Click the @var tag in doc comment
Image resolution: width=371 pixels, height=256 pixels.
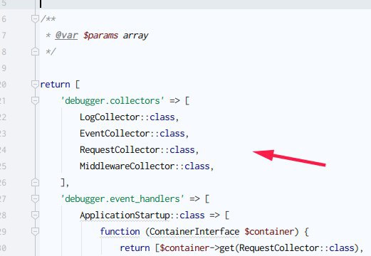point(66,36)
